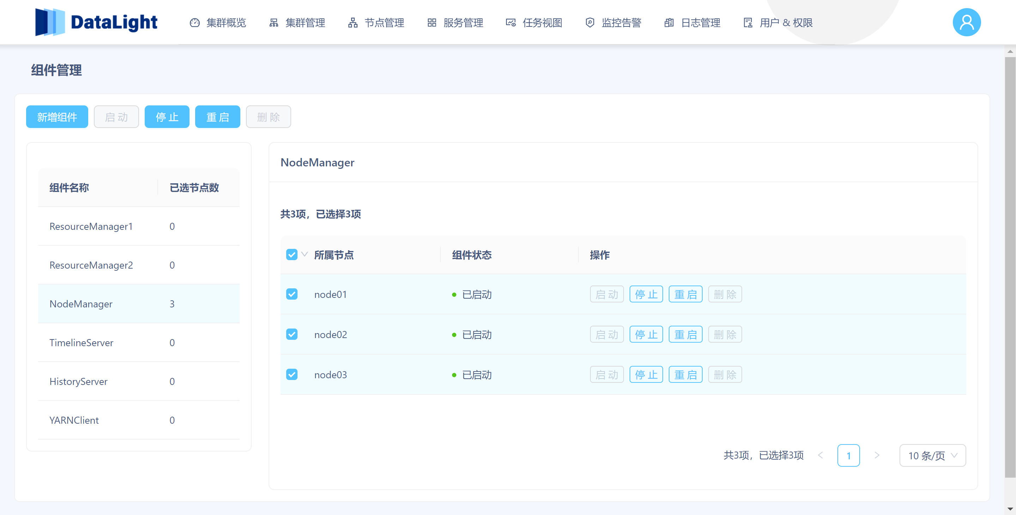Viewport: 1016px width, 515px height.
Task: Click the scrollbar down arrow
Action: point(1010,509)
